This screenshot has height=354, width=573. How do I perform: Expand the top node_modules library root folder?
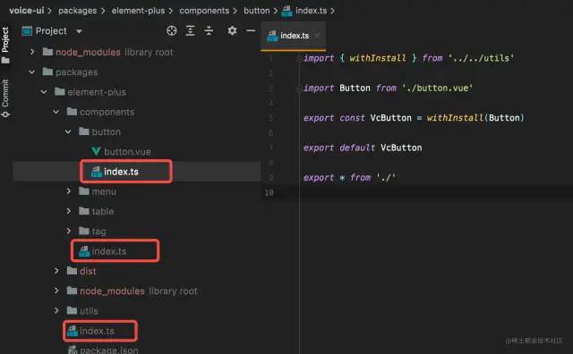[32, 52]
